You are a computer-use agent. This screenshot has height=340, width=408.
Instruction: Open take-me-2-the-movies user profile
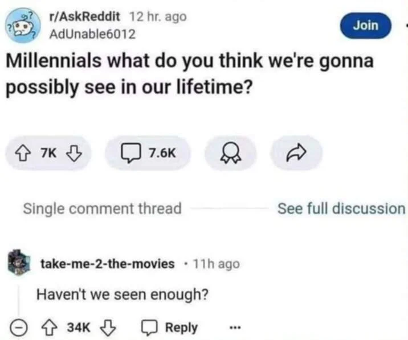[107, 264]
